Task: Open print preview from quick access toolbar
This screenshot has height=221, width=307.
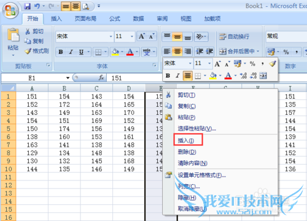Action: coord(85,7)
